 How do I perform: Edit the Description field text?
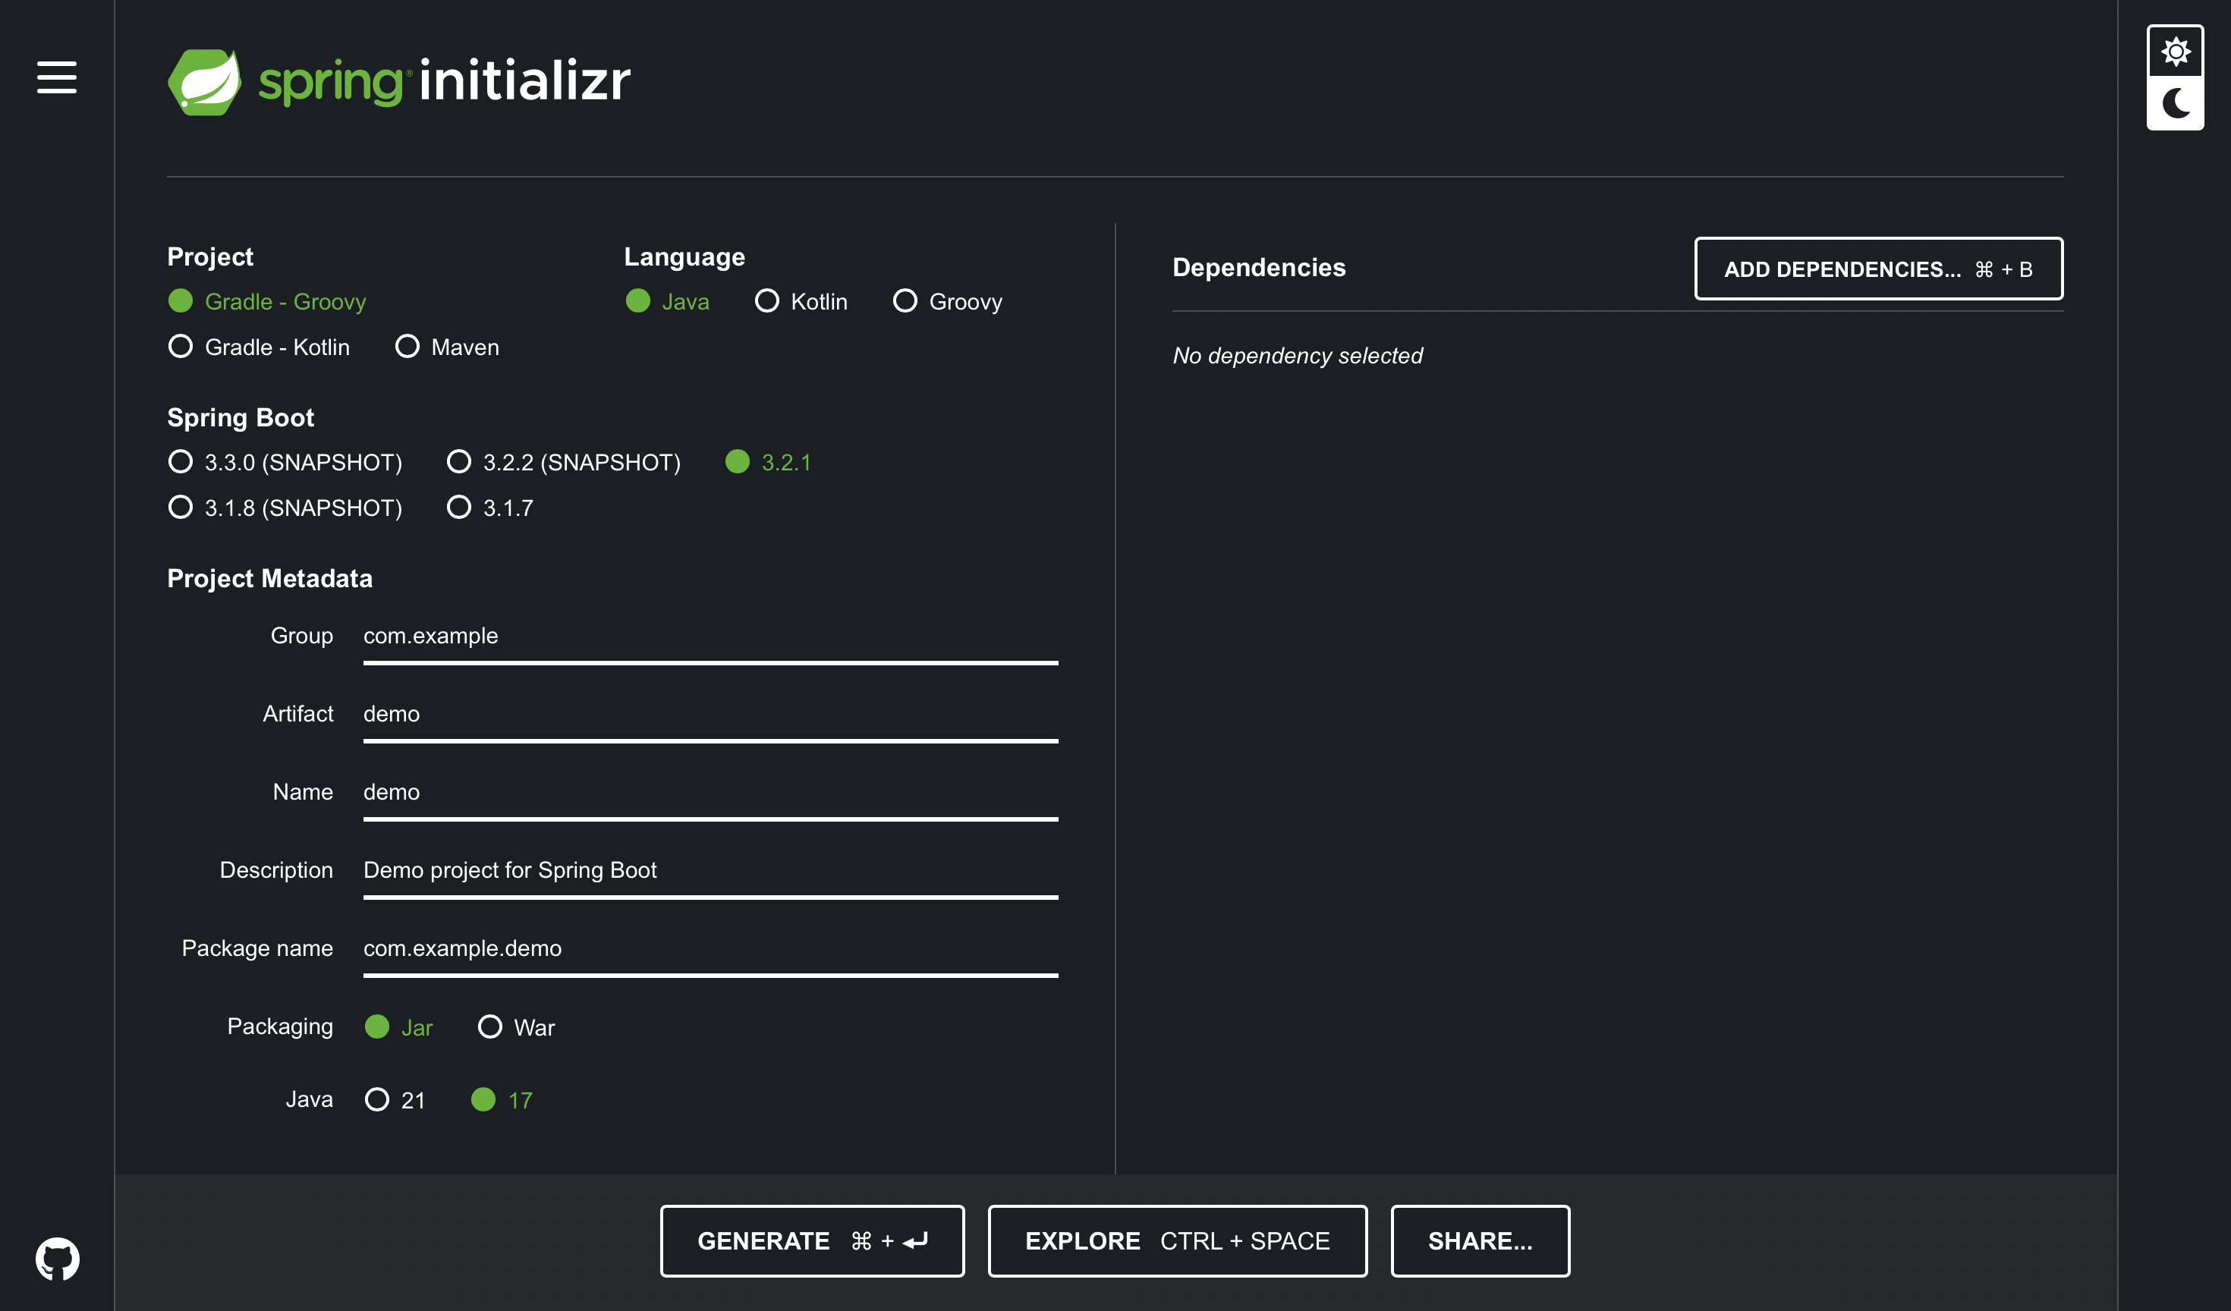point(710,870)
